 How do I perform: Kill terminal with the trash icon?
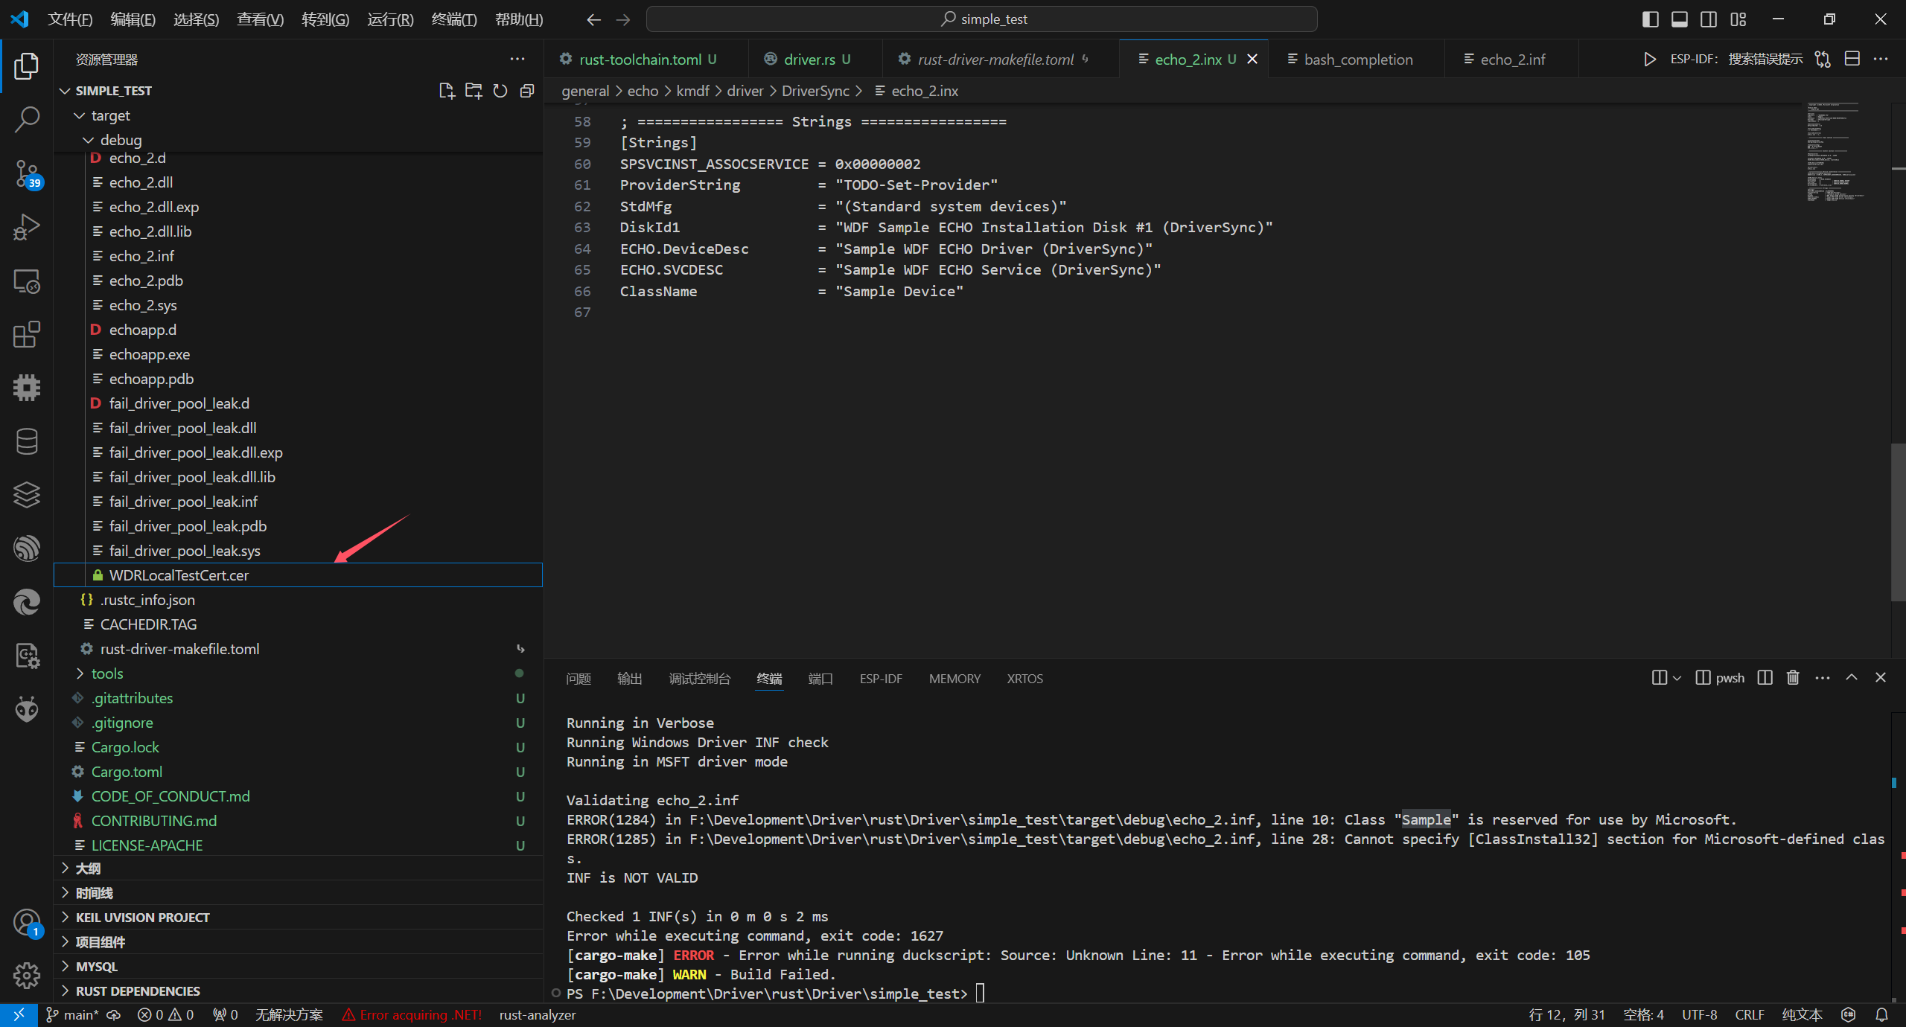point(1793,678)
